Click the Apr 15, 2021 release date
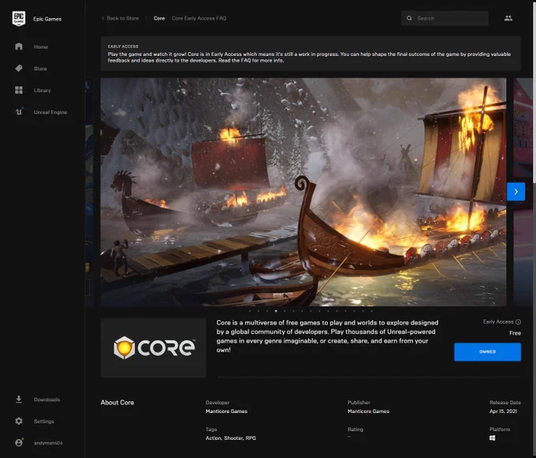The height and width of the screenshot is (458, 536). point(503,411)
